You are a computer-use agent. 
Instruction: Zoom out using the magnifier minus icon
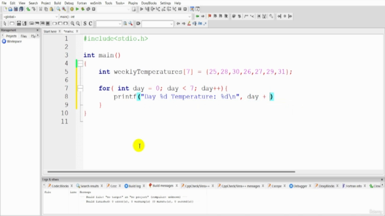point(78,23)
